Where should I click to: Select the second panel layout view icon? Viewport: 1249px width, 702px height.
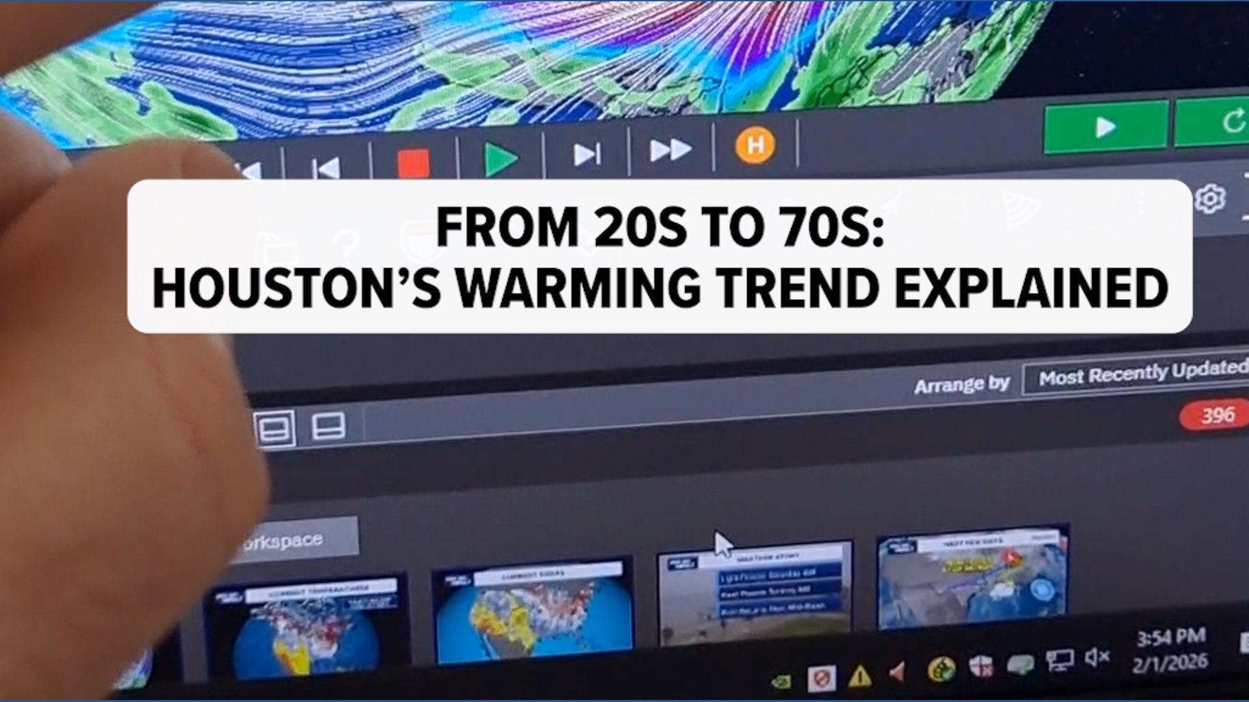[x=329, y=426]
